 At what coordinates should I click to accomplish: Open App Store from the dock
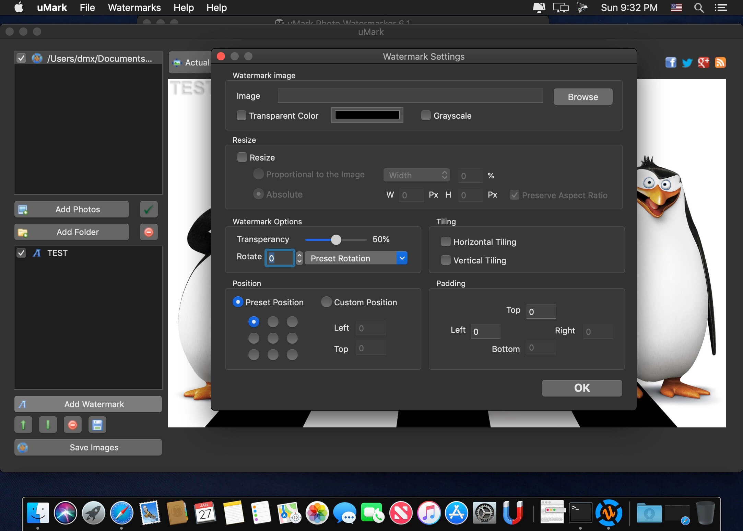(x=457, y=512)
